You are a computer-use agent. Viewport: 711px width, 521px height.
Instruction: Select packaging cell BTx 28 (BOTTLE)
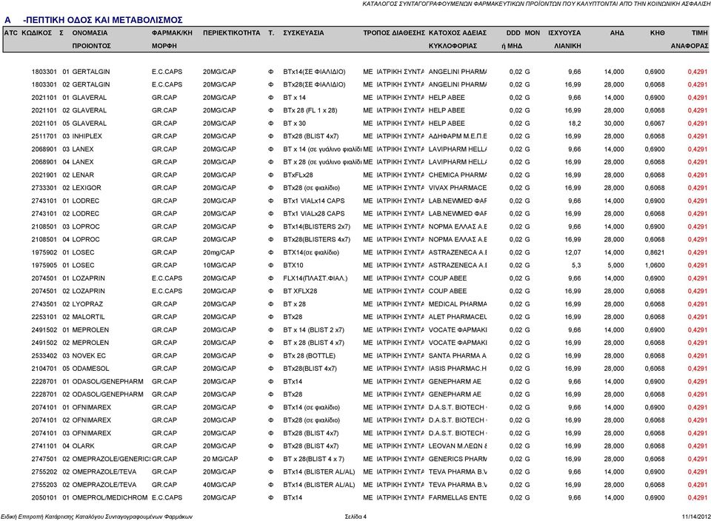click(310, 356)
